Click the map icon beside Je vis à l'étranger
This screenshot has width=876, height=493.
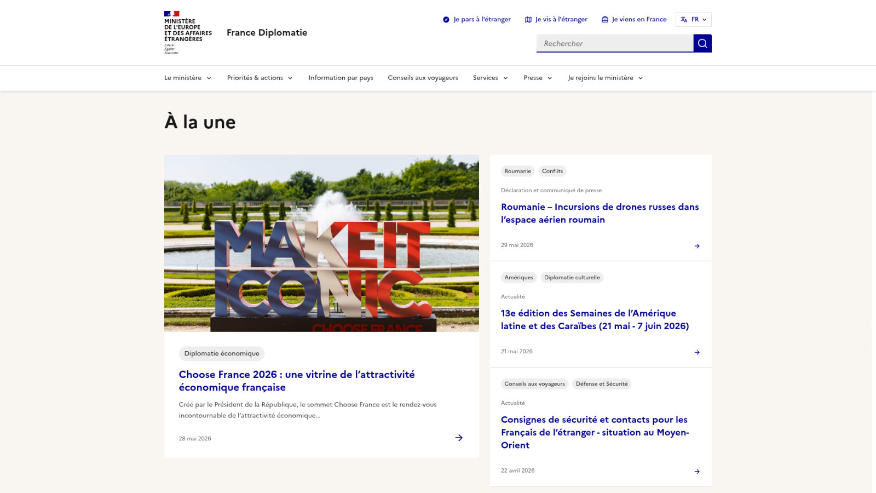coord(528,20)
